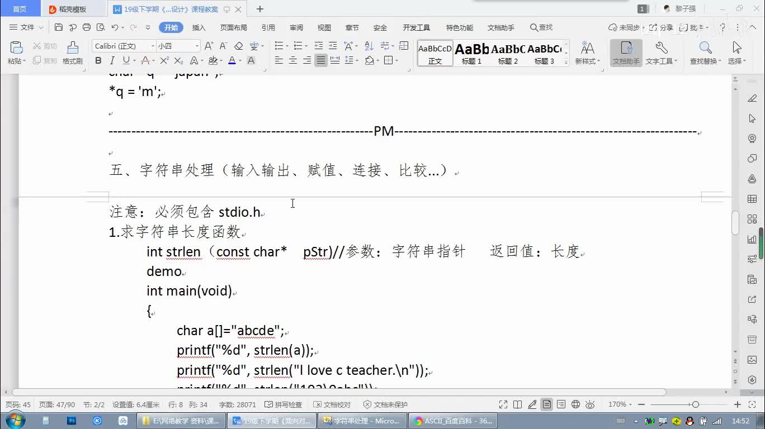Open the 页面布局 ribbon tab
765x429 pixels.
click(x=233, y=27)
